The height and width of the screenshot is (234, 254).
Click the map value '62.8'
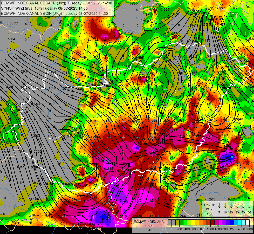[194, 56]
